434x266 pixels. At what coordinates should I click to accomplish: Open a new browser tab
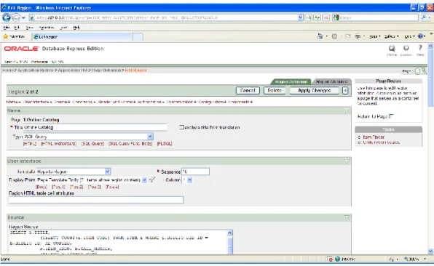[138, 37]
